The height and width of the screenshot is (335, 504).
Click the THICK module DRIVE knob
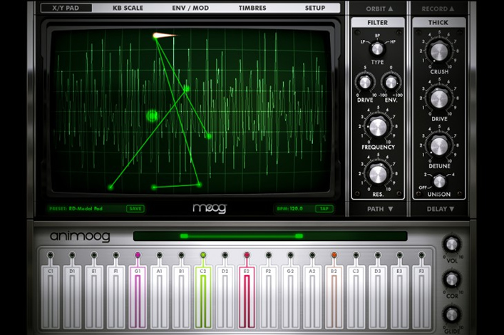pyautogui.click(x=439, y=99)
